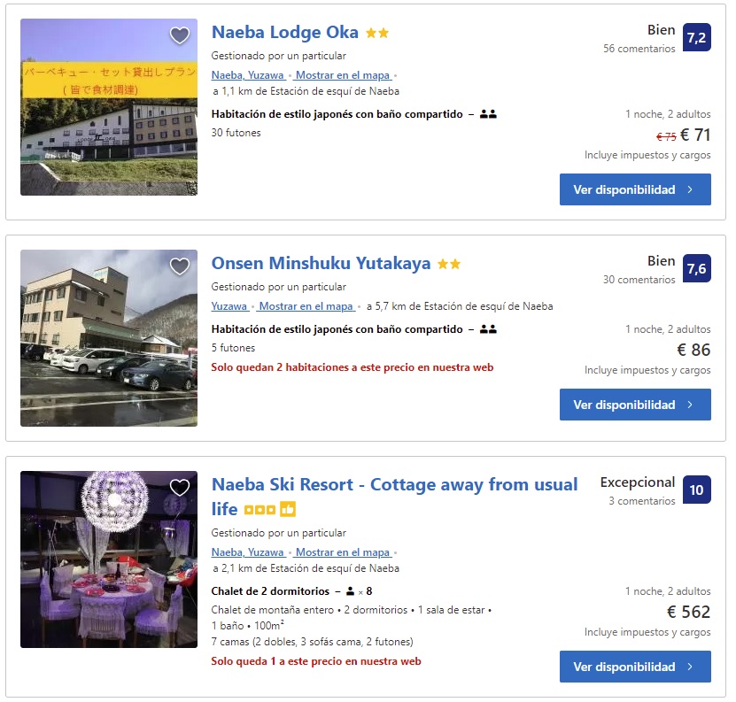Check availability for Naeba Lodge Oka
The image size is (736, 702).
(634, 189)
